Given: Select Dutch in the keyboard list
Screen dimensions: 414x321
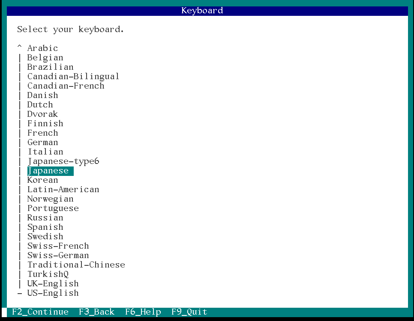Looking at the screenshot, I should point(40,105).
